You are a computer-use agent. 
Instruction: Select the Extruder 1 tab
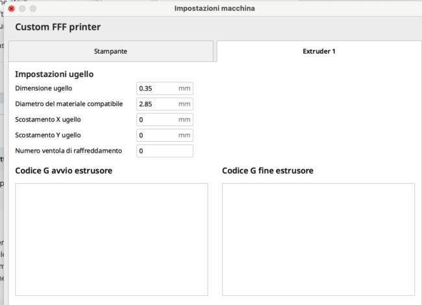319,51
